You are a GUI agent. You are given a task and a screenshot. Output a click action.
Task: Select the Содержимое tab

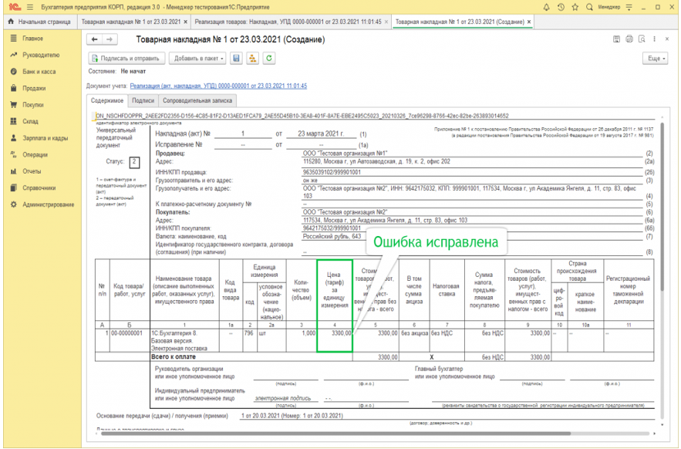pos(107,100)
